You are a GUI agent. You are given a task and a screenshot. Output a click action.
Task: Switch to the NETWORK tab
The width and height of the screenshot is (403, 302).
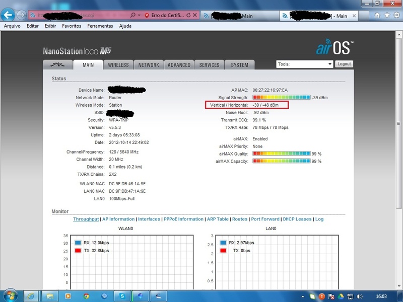pos(149,65)
